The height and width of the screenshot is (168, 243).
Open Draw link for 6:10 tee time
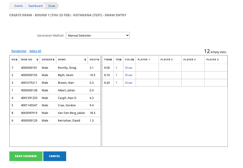(x=129, y=75)
